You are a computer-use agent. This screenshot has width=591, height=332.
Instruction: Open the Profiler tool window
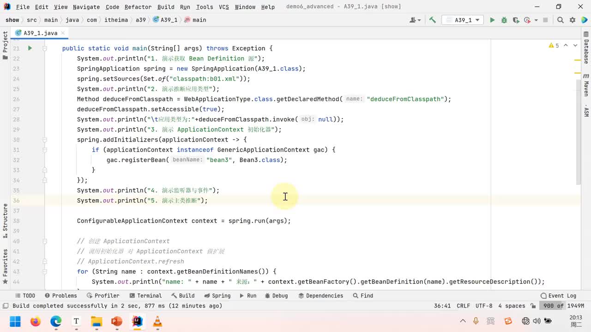click(103, 296)
